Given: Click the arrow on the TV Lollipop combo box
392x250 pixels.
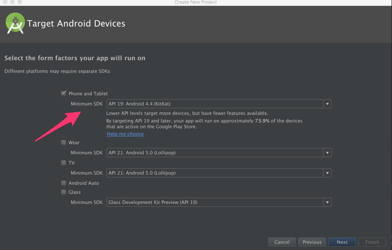Looking at the screenshot, I should tap(327, 173).
